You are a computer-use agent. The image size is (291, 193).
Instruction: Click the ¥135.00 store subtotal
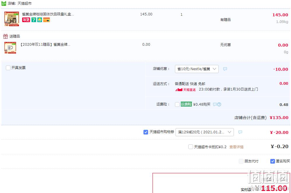[279, 118]
